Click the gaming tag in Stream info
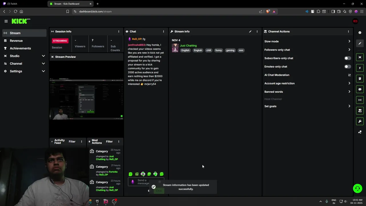 point(230,50)
